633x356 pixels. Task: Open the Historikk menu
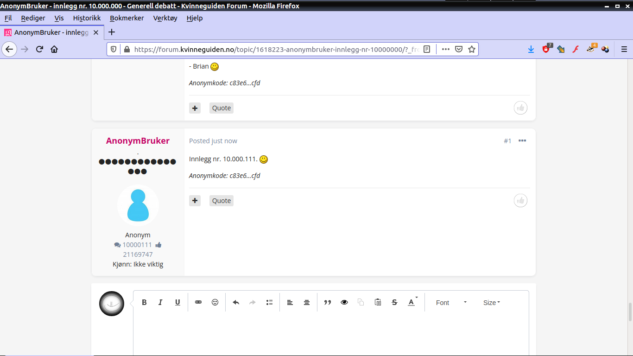tap(87, 18)
